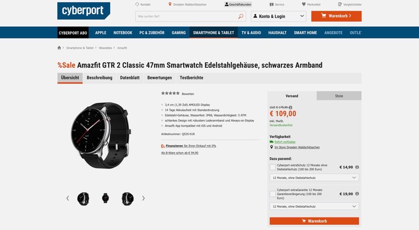Viewport: 419px width, 230px height.
Task: Click the Dresden store location pin
Action: [x=271, y=147]
